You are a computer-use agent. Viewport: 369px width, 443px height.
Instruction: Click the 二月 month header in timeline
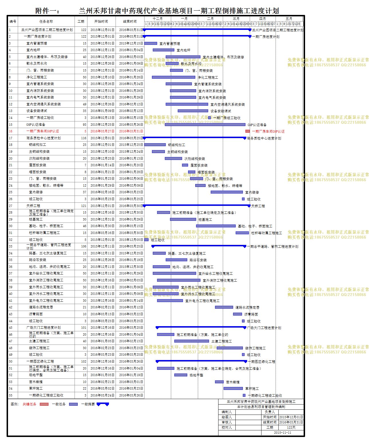coord(210,19)
